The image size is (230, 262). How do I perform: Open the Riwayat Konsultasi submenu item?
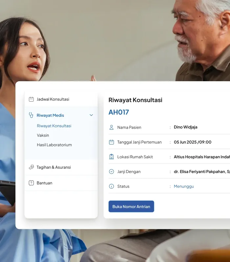pyautogui.click(x=54, y=126)
